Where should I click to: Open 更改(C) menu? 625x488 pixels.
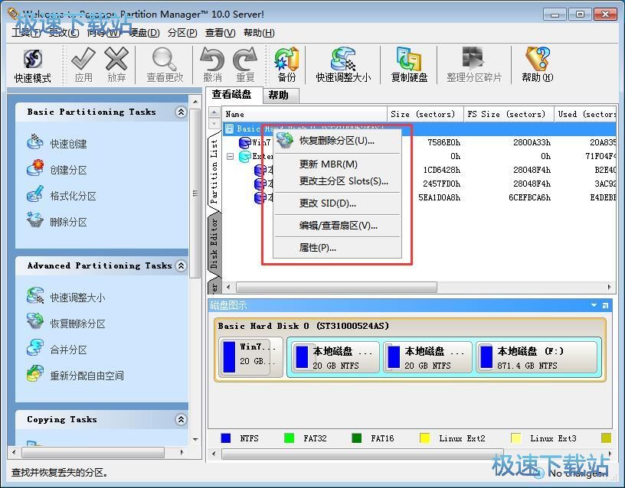point(64,33)
